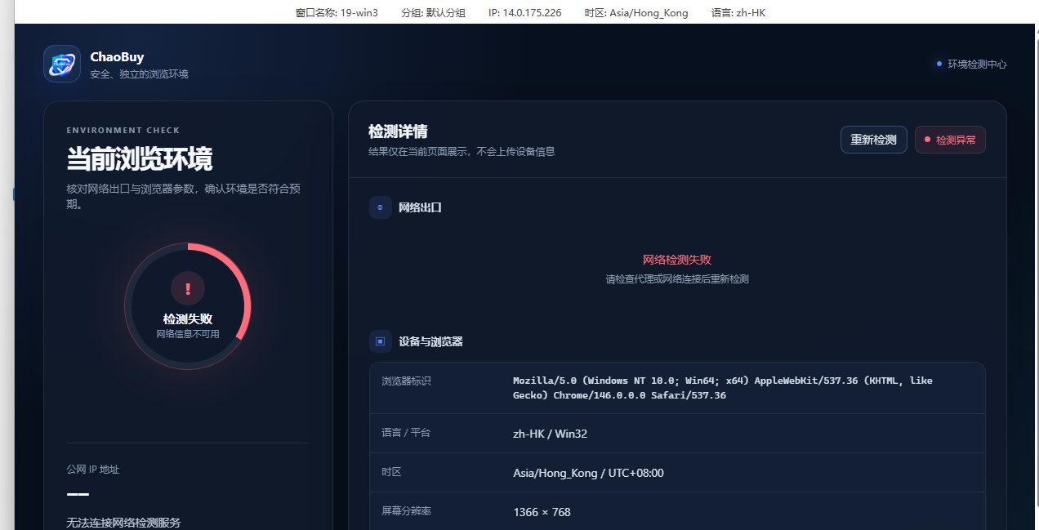Click the red exclamation warning icon
Image resolution: width=1039 pixels, height=530 pixels.
click(x=188, y=289)
